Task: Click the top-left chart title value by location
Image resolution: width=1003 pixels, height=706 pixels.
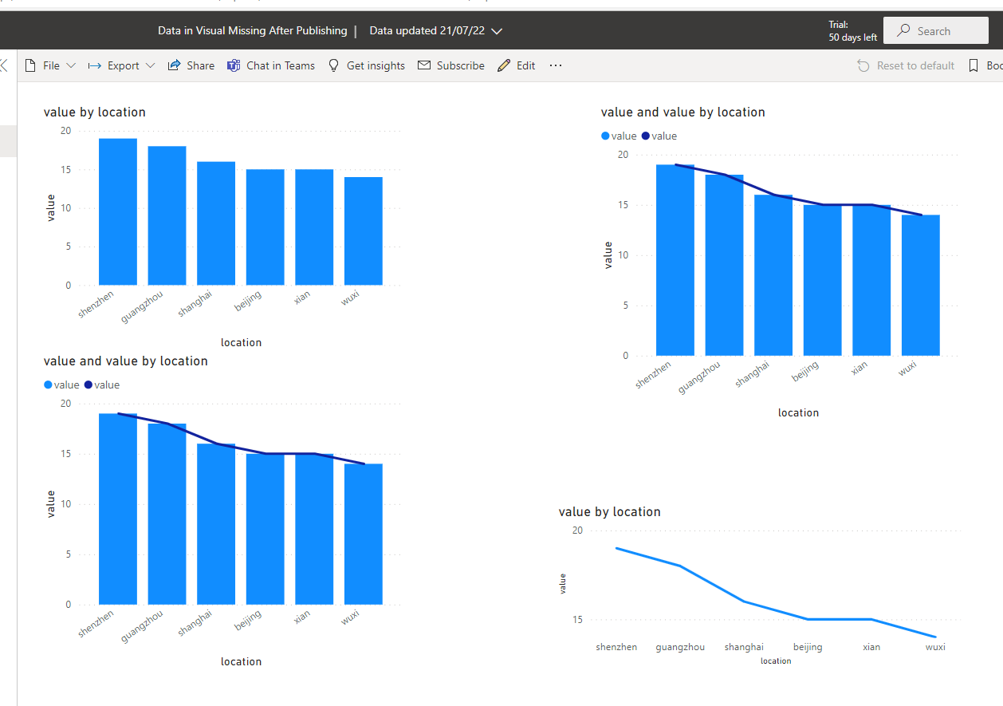Action: coord(95,112)
